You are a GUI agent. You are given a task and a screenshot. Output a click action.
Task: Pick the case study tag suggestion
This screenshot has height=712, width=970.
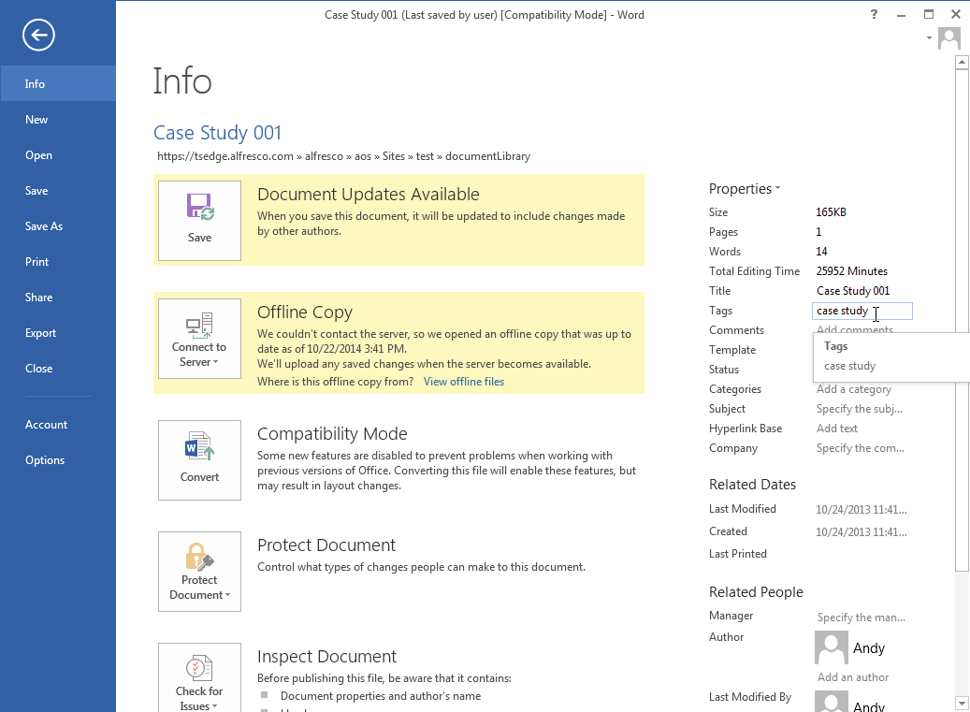click(x=848, y=366)
